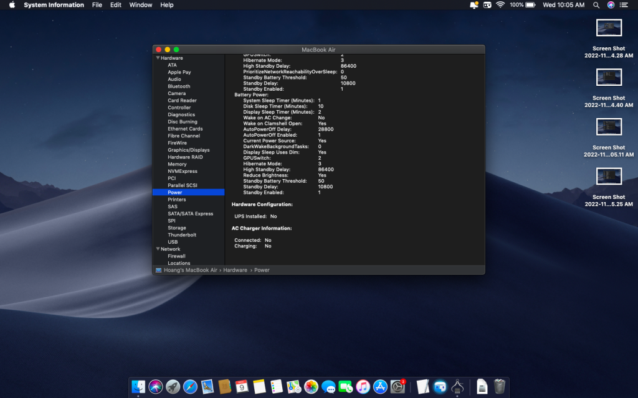Screen dimensions: 638x398
Task: Open Mail stamp icon in Dock
Action: coord(207,386)
